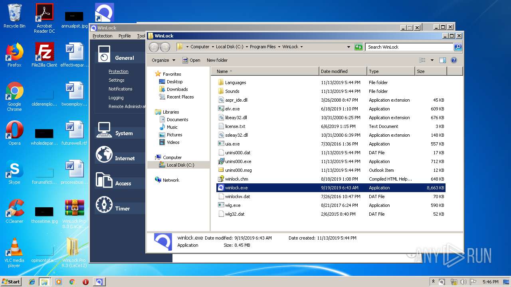Screen dimensions: 511x287
Task: Sort by Size column header
Action: tap(431, 71)
